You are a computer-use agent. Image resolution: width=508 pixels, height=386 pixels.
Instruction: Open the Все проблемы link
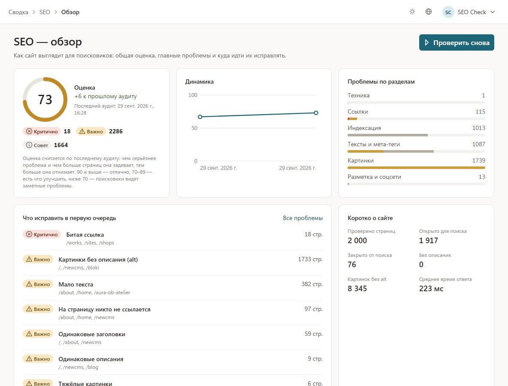click(x=302, y=218)
